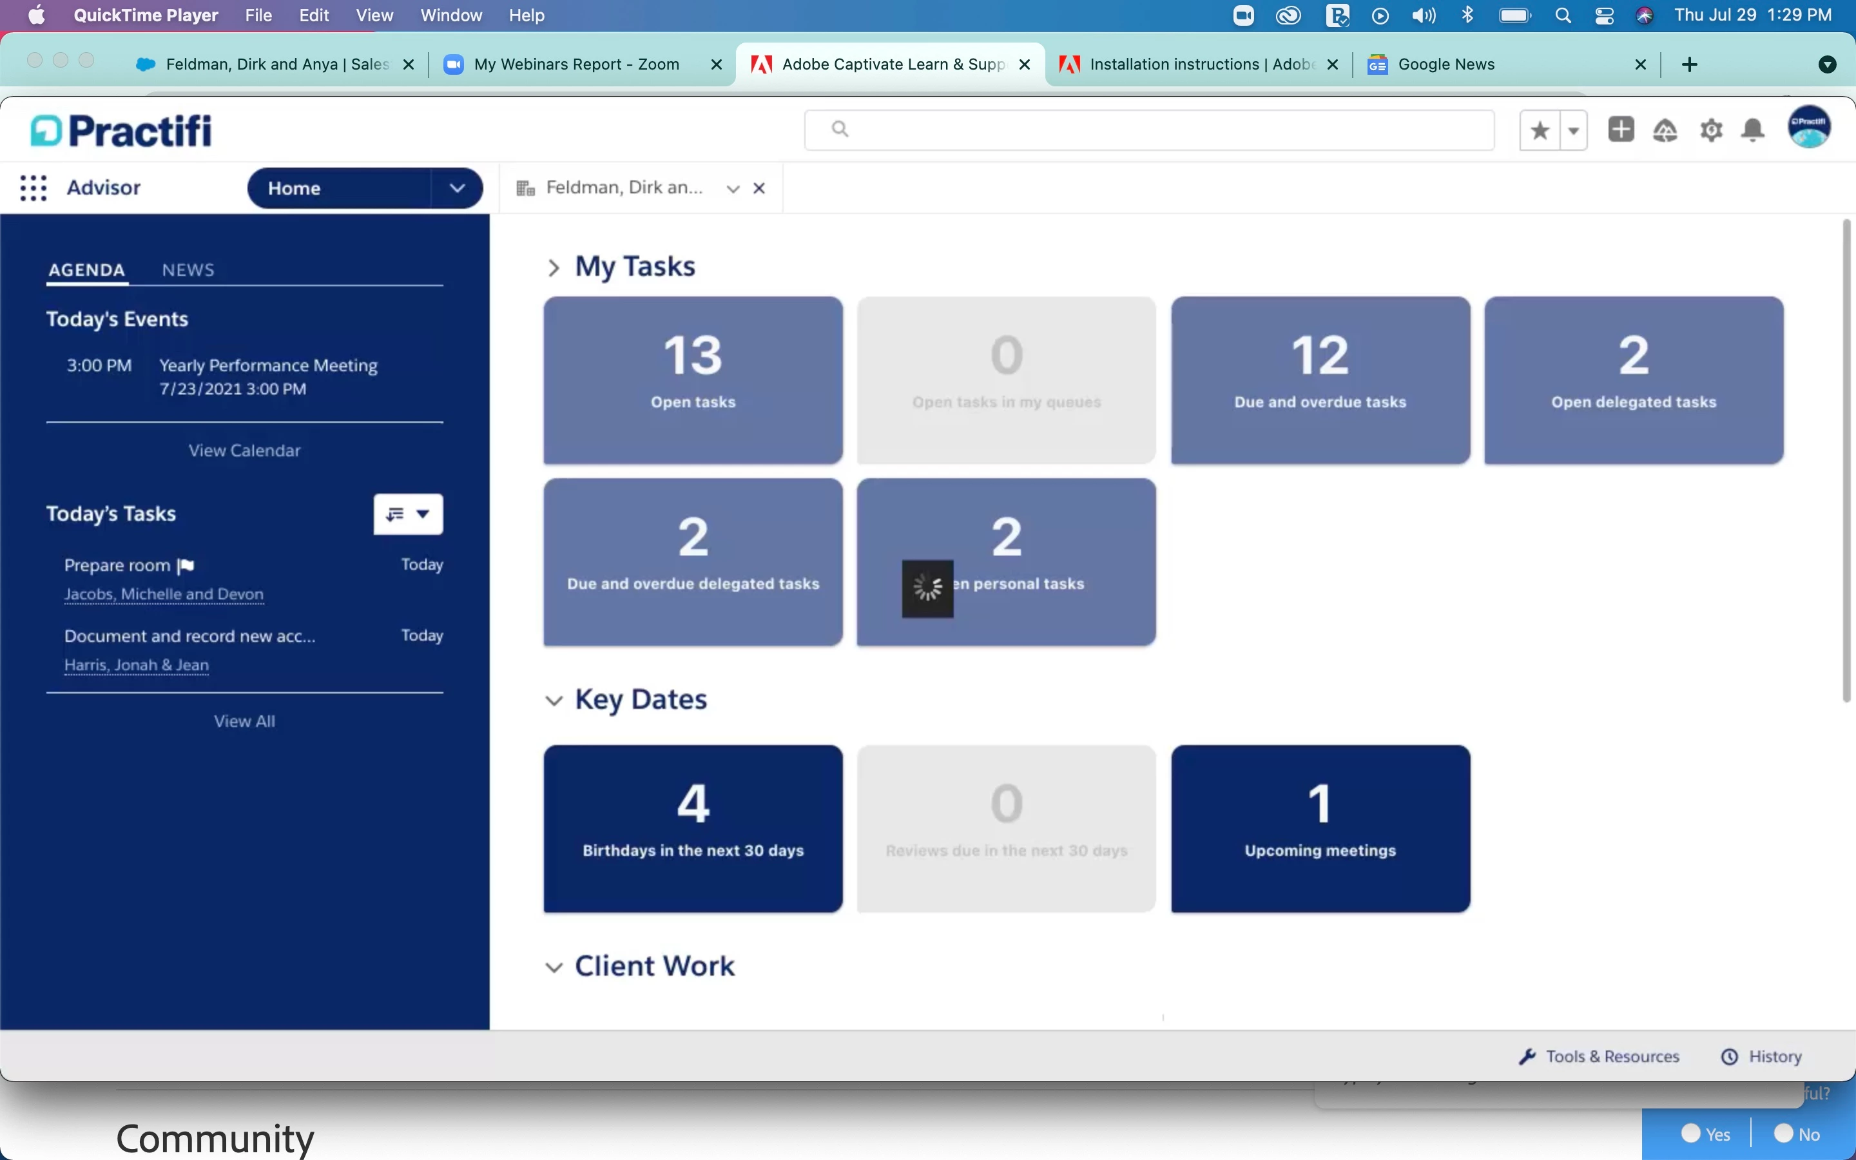Open Today's Tasks sort dropdown
Image resolution: width=1856 pixels, height=1160 pixels.
[408, 514]
